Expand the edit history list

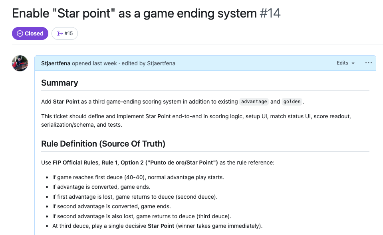pos(345,63)
